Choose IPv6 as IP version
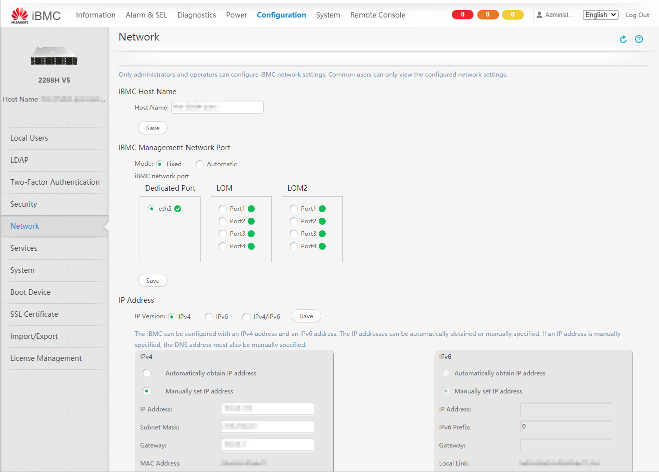Screen dimensions: 659x472 pyautogui.click(x=209, y=316)
